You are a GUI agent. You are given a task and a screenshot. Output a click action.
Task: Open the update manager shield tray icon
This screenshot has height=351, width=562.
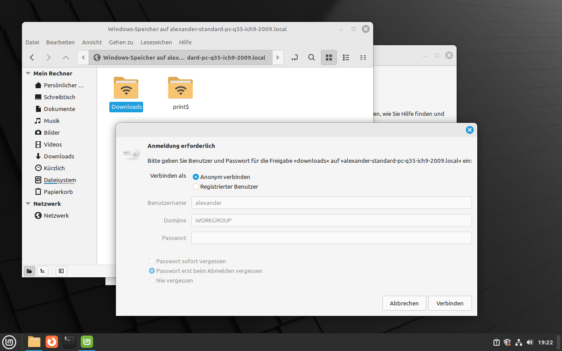coord(507,342)
